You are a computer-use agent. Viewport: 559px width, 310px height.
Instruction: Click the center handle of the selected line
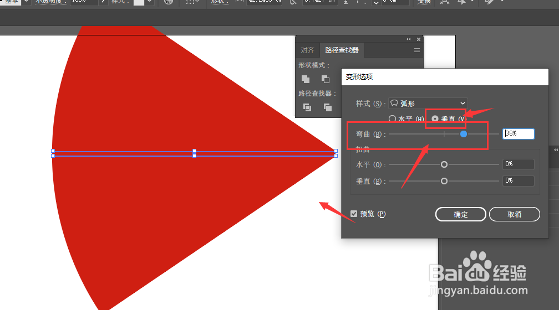click(194, 153)
